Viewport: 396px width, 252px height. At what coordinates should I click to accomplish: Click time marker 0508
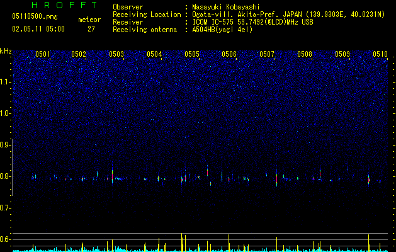pos(305,54)
